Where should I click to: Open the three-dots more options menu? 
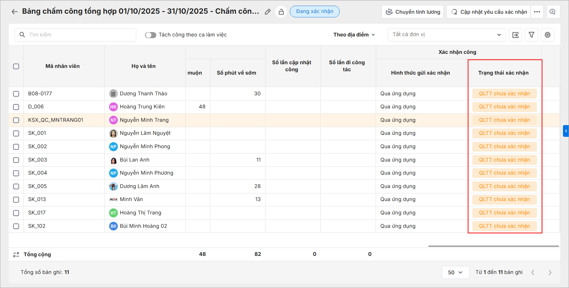coord(537,12)
